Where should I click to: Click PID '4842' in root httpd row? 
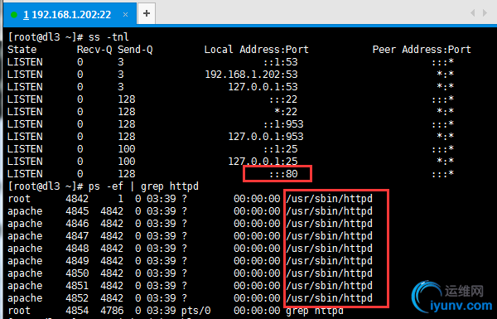point(77,199)
